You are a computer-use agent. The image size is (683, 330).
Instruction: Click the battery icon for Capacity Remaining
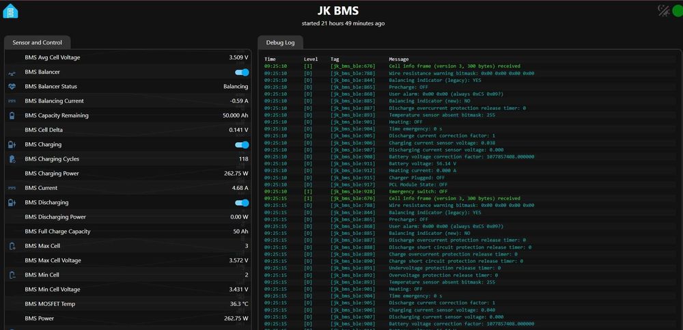click(x=12, y=115)
